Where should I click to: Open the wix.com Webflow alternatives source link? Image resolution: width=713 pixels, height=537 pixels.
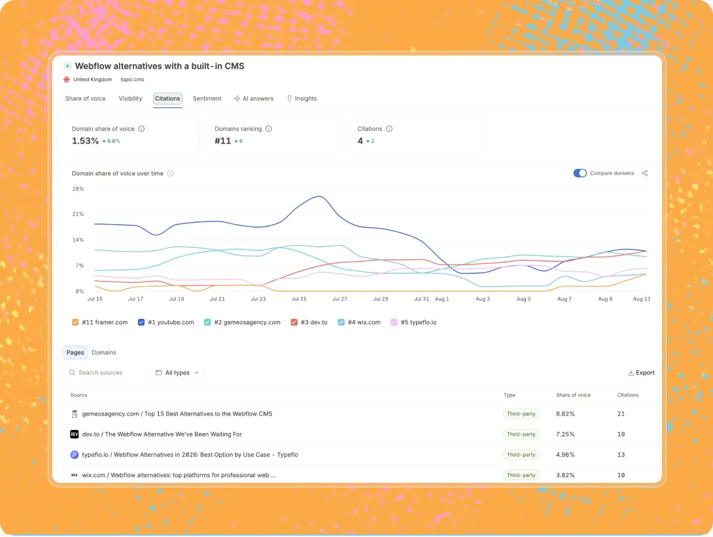[x=179, y=475]
